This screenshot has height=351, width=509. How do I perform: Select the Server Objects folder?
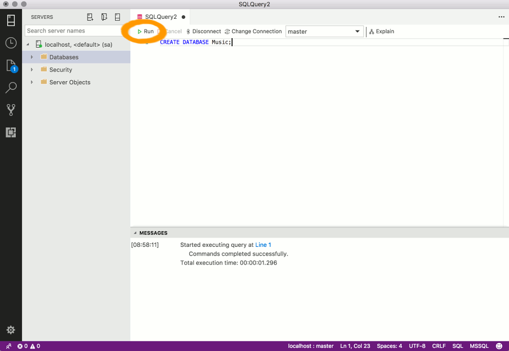coord(76,82)
